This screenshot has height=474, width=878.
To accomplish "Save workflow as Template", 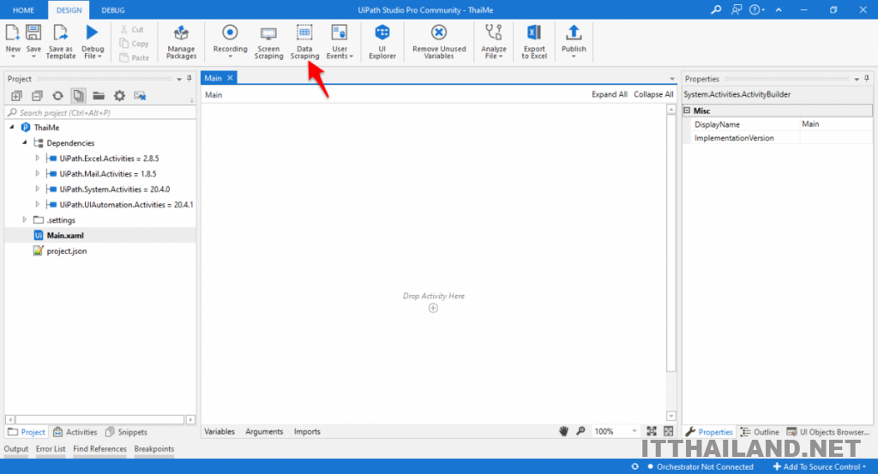I will point(61,41).
